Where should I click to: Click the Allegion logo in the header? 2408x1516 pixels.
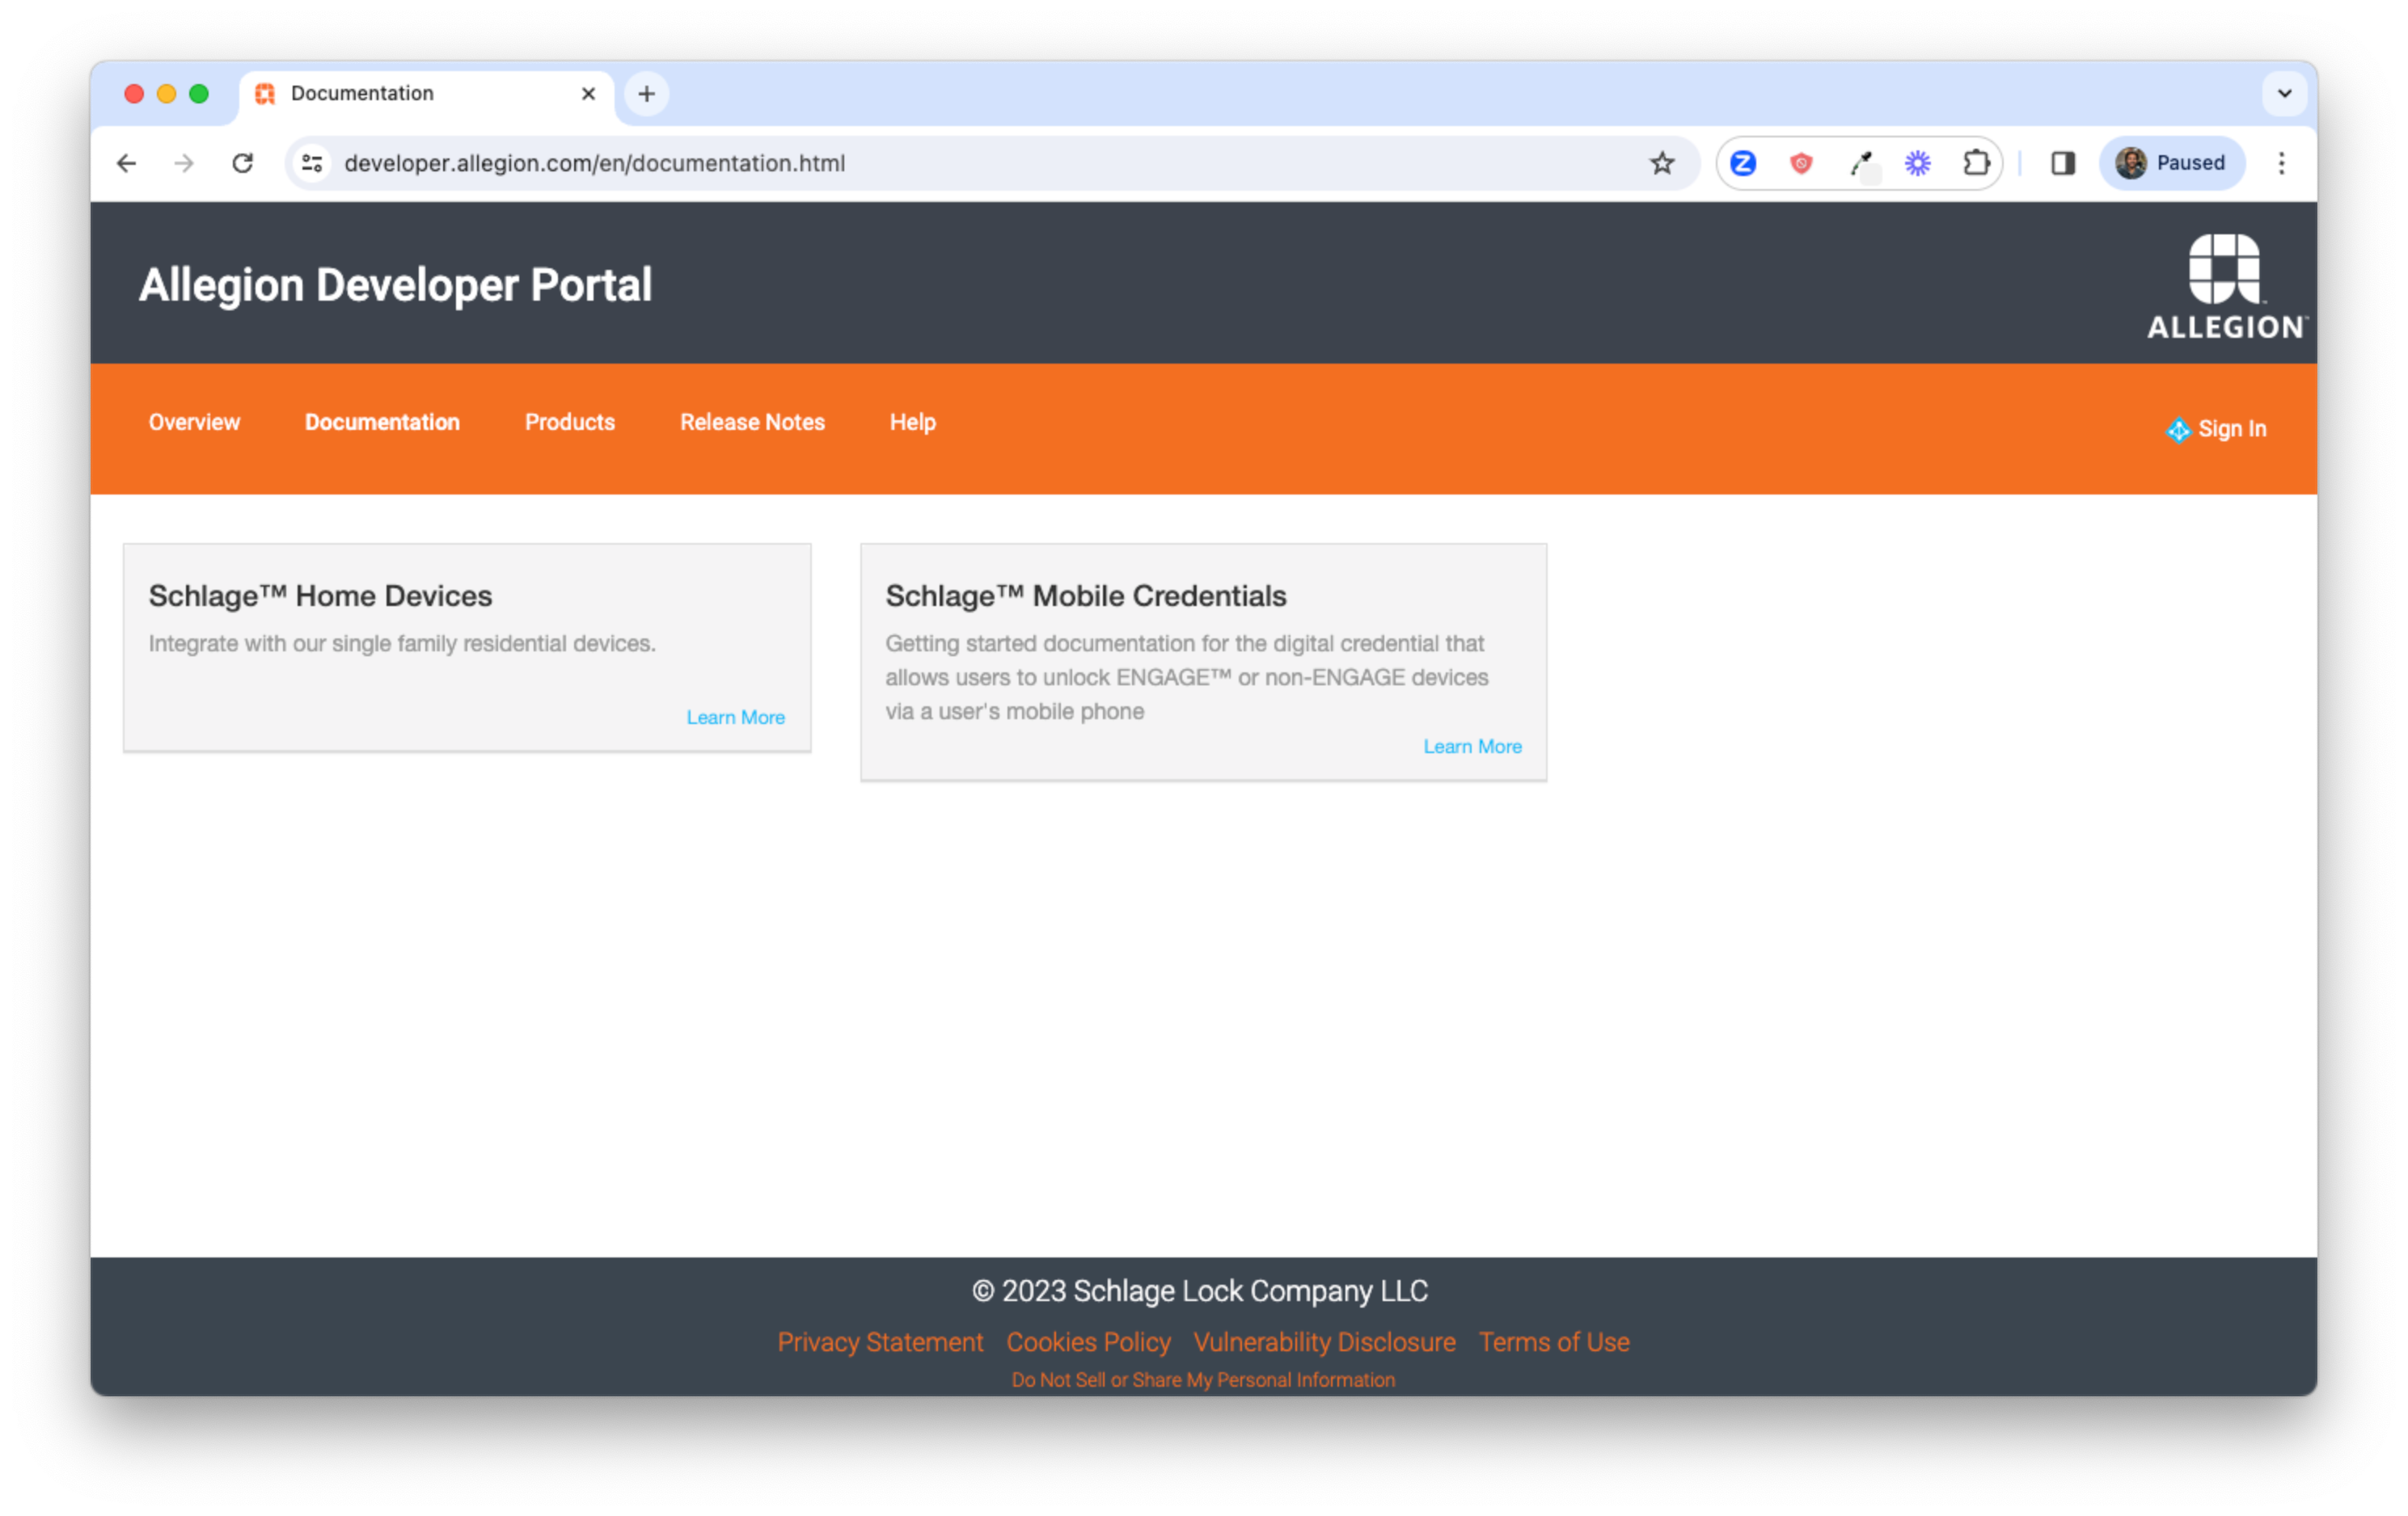(x=2226, y=287)
